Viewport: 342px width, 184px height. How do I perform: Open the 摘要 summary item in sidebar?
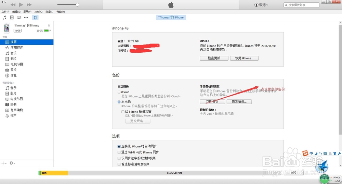(27, 42)
